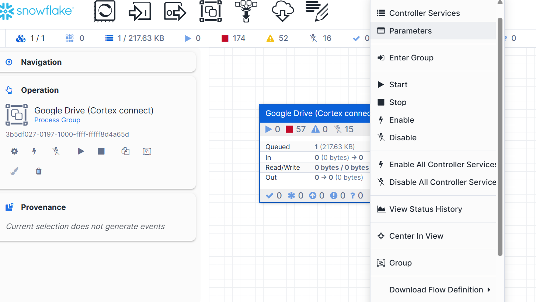This screenshot has width=536, height=302.
Task: Select the Process Group toolbar icon
Action: pos(210,11)
